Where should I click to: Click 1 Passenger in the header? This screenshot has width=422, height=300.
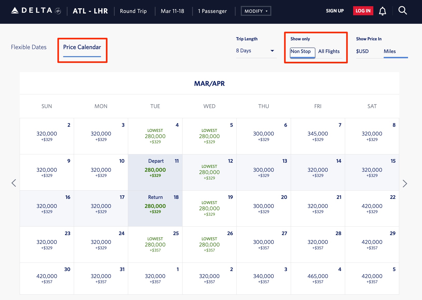click(212, 11)
